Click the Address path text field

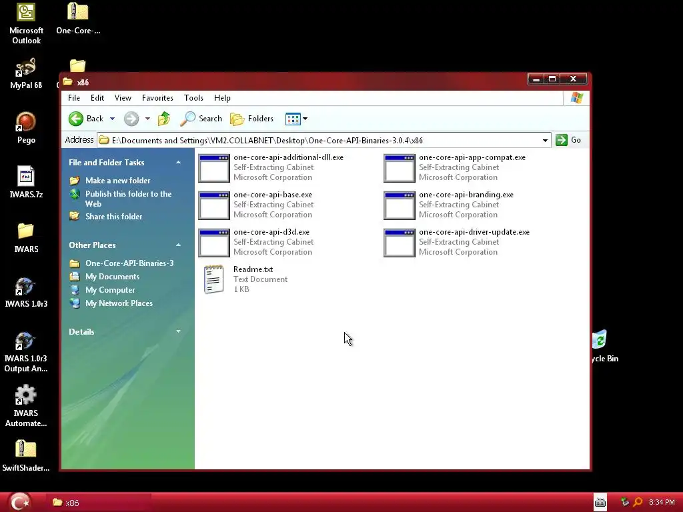coord(324,140)
